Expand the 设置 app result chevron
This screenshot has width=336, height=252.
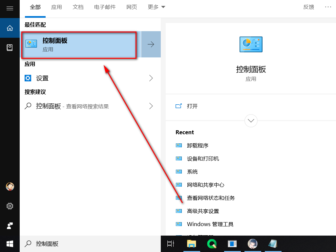pyautogui.click(x=151, y=78)
